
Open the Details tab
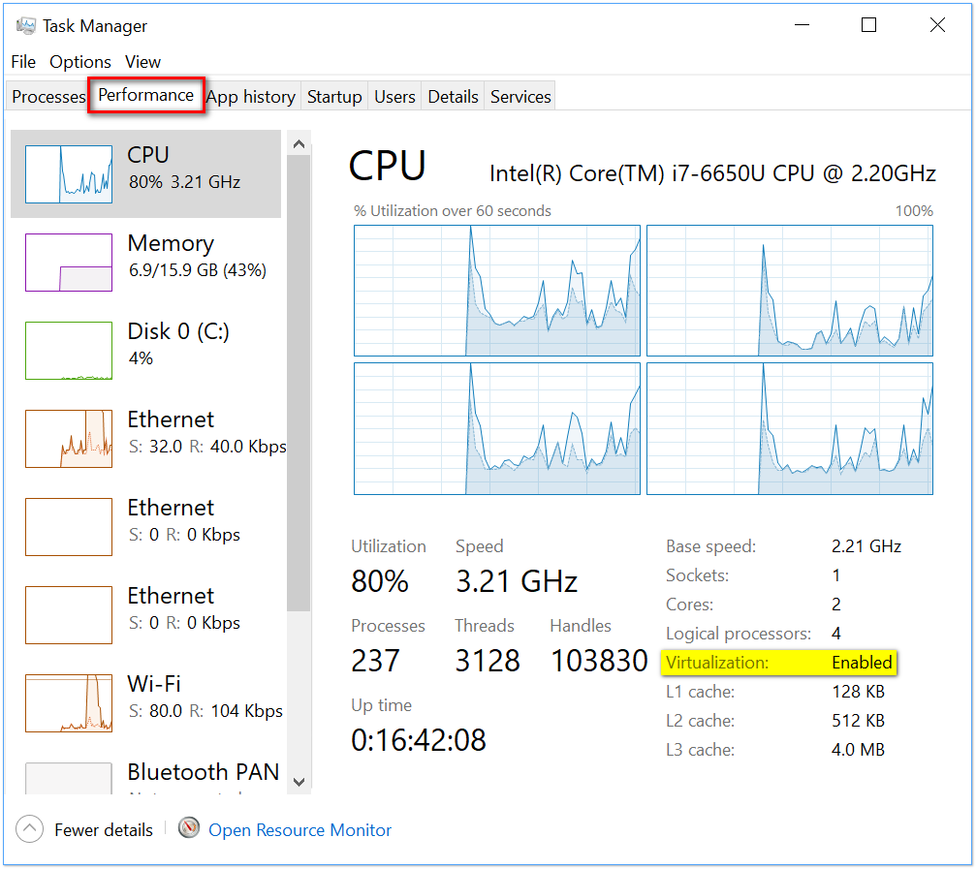coord(453,97)
